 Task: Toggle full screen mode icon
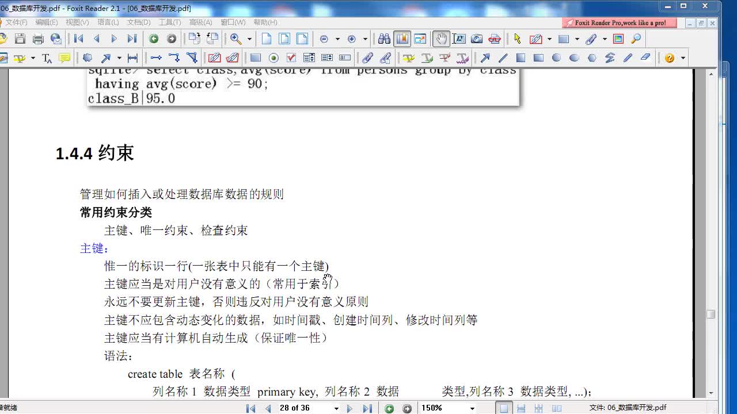coord(420,39)
